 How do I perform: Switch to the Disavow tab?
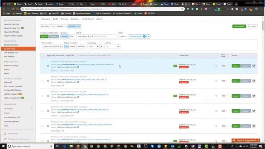pyautogui.click(x=75, y=19)
